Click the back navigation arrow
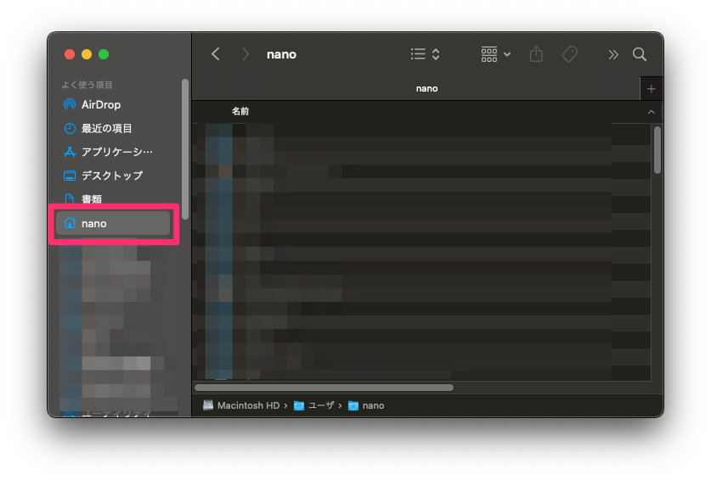Screen dimensions: 711x480 [x=216, y=54]
